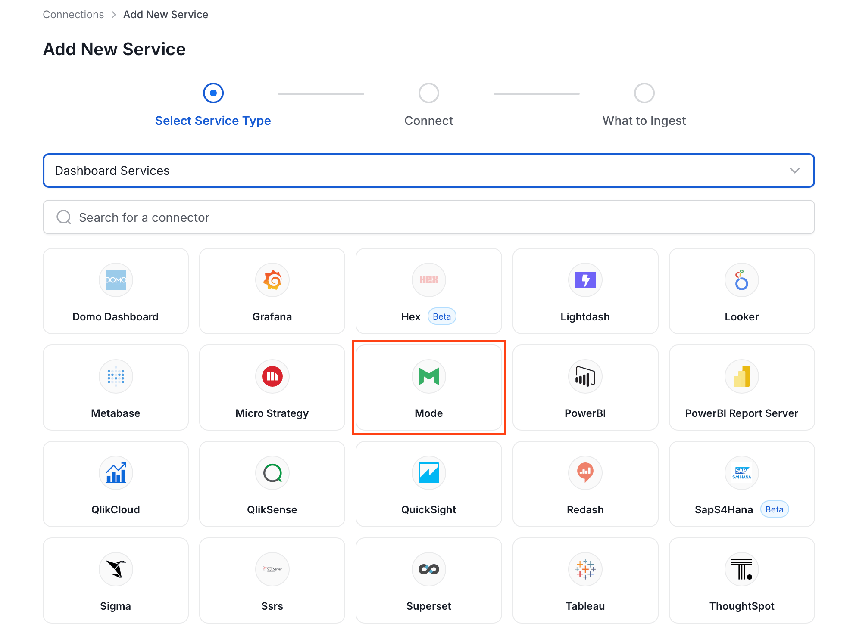The height and width of the screenshot is (633, 850).
Task: Click the Connect step circle
Action: (428, 93)
